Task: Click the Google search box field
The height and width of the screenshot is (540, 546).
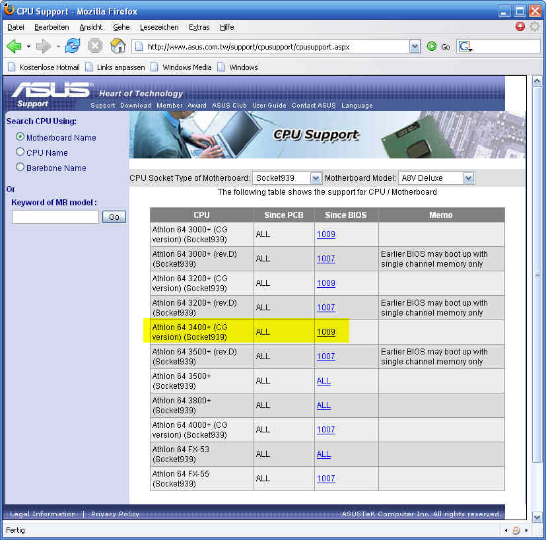Action: click(x=506, y=46)
